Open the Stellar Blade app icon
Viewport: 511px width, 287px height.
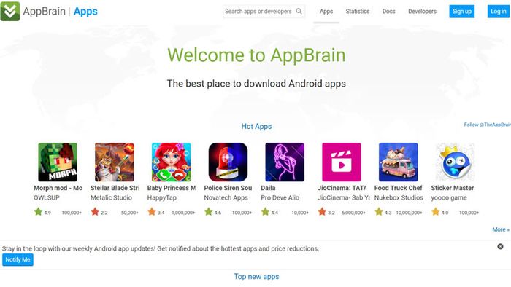point(115,162)
